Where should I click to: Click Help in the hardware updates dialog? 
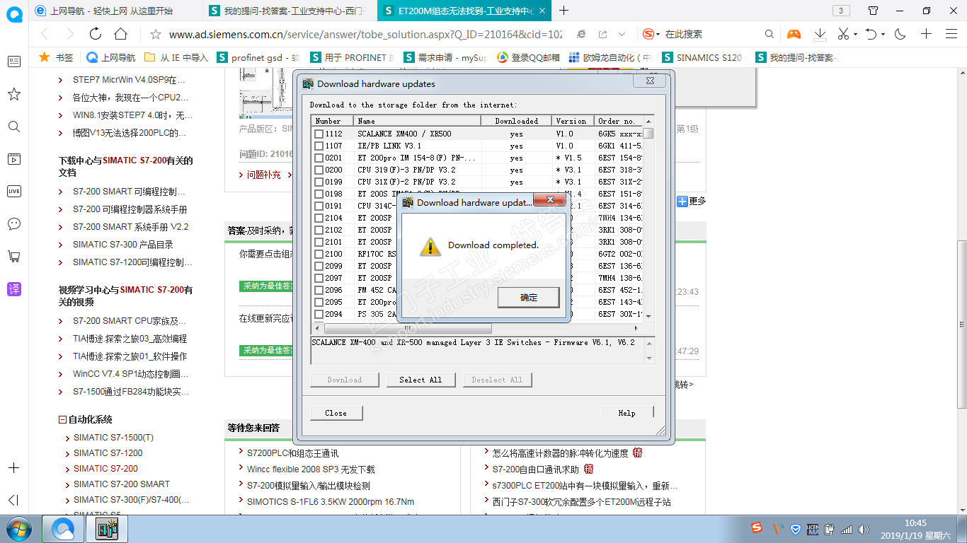click(x=627, y=413)
